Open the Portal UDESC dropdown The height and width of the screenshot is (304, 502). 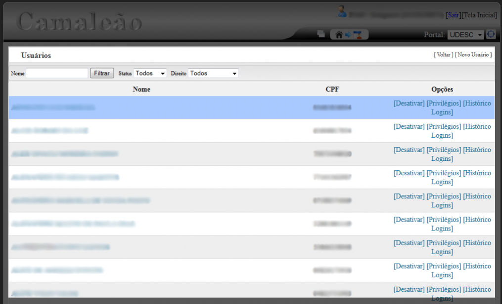[x=465, y=35]
